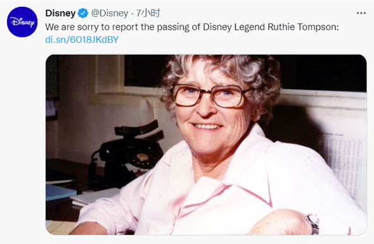Viewport: 374px width, 244px height.
Task: Click the Disney display name
Action: pos(61,13)
